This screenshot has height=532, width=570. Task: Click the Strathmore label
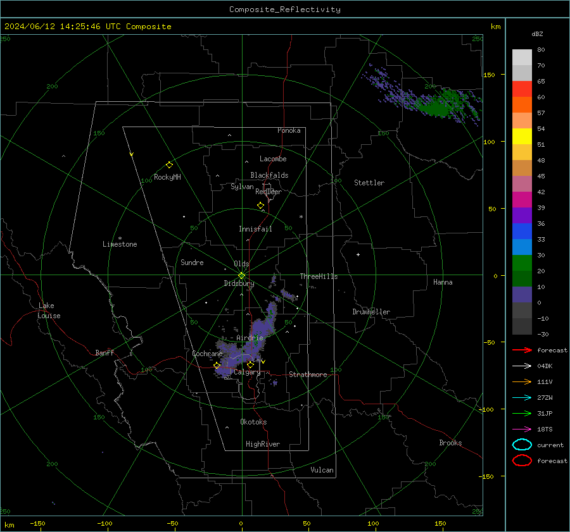pyautogui.click(x=308, y=374)
